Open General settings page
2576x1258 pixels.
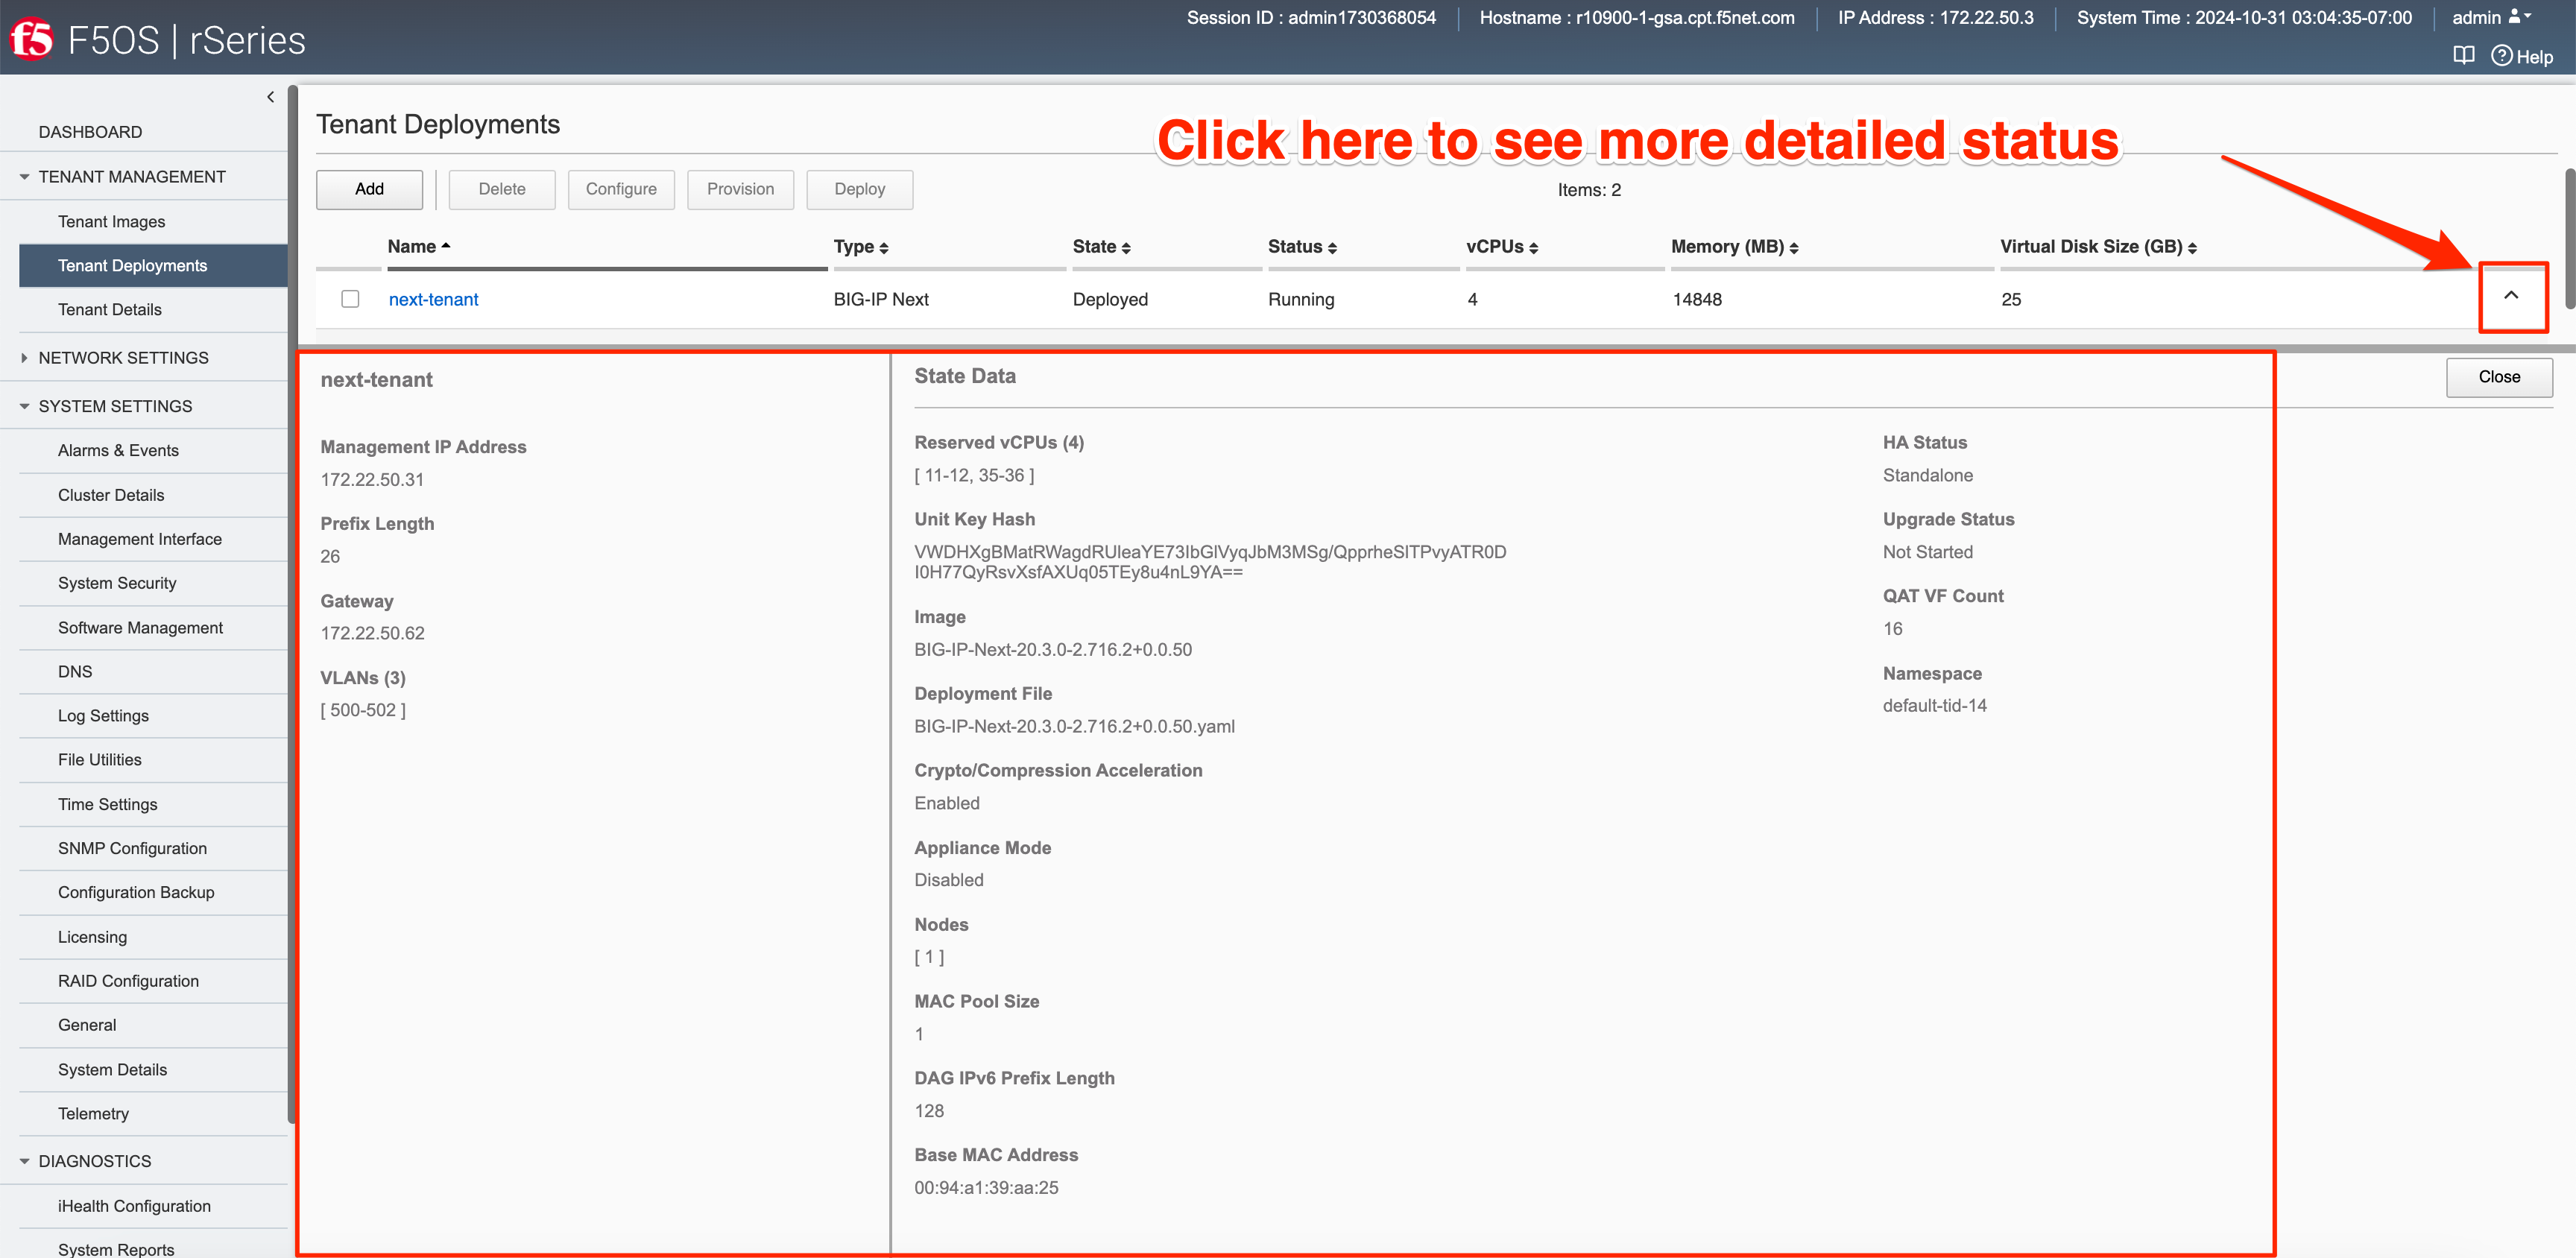87,1025
